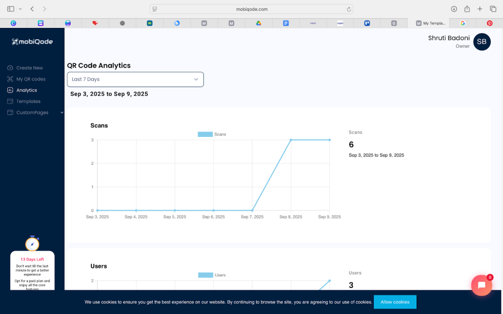The width and height of the screenshot is (503, 314).
Task: Click the SB profile avatar
Action: [x=481, y=42]
